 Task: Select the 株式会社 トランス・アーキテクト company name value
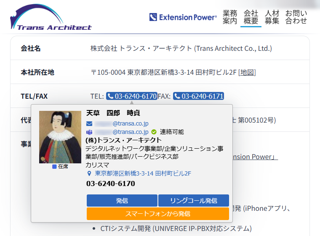coord(181,48)
